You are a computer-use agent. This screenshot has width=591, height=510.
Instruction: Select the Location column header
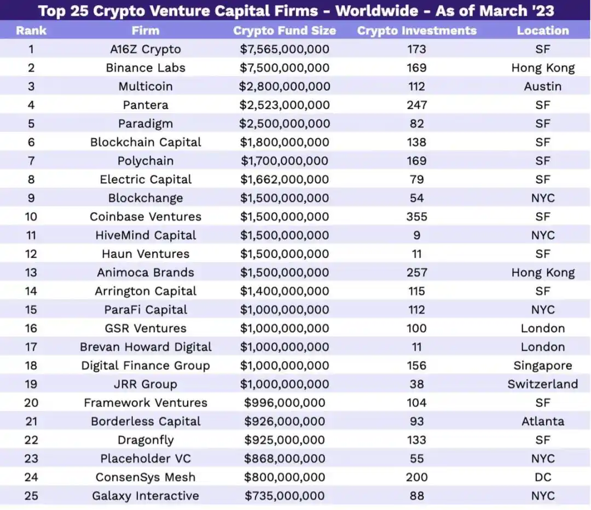point(542,31)
